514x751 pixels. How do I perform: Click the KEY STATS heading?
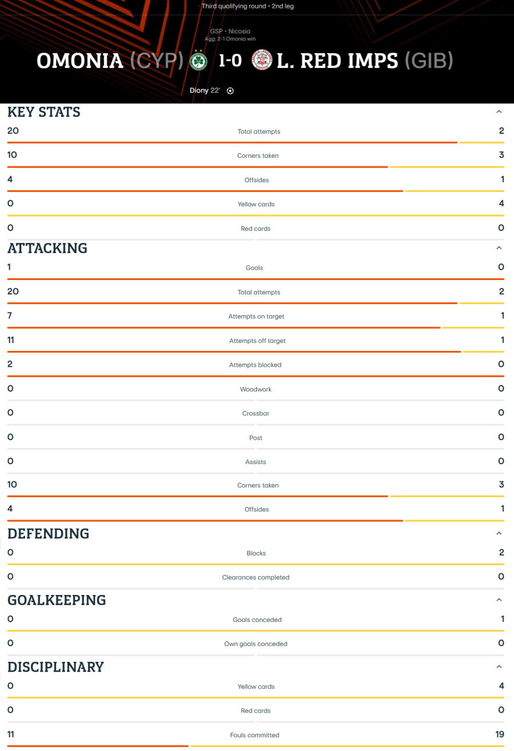tap(44, 112)
